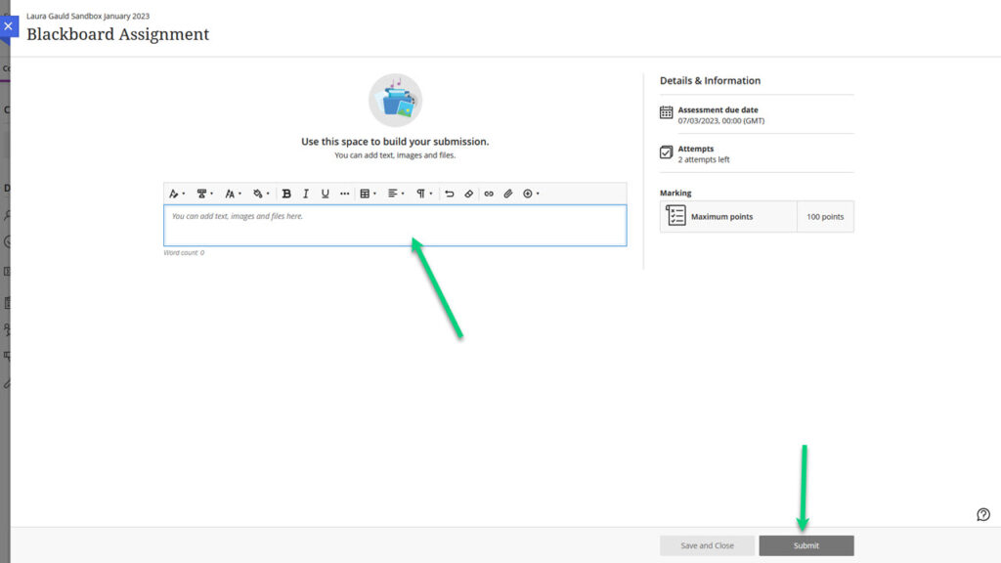Show more formatting options (three dots)
Image resolution: width=1001 pixels, height=563 pixels.
click(x=345, y=194)
